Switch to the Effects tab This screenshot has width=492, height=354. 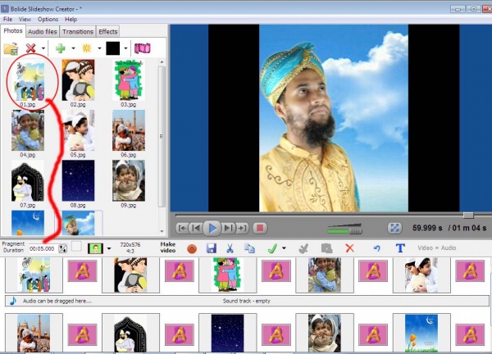point(108,31)
